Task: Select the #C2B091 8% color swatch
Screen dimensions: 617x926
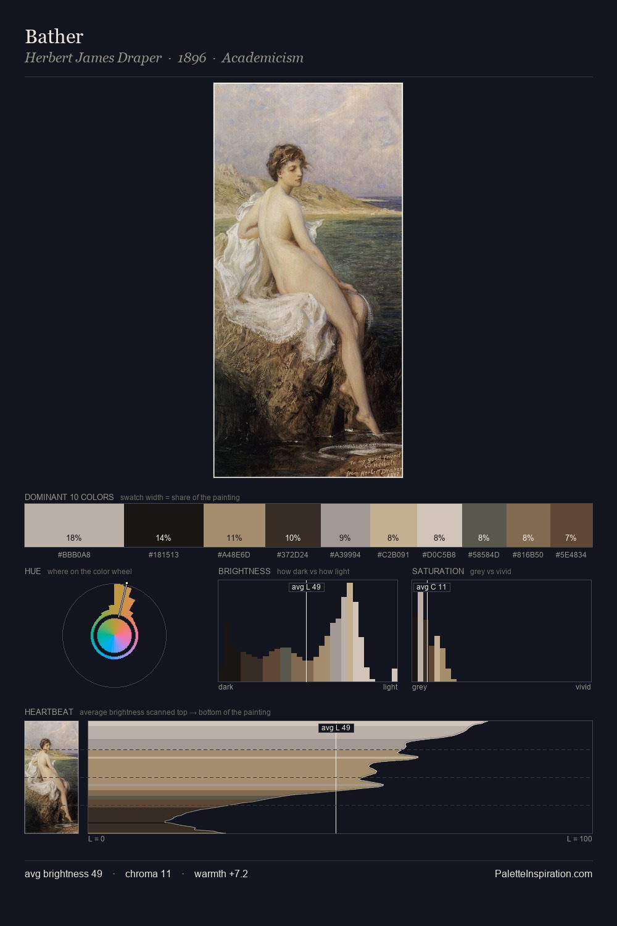Action: (394, 525)
